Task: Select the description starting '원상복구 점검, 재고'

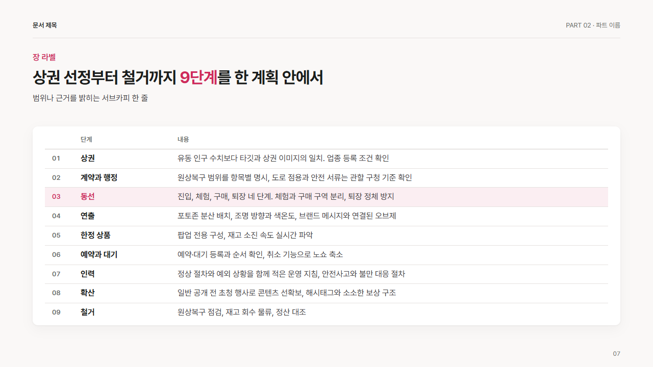Action: pos(242,312)
